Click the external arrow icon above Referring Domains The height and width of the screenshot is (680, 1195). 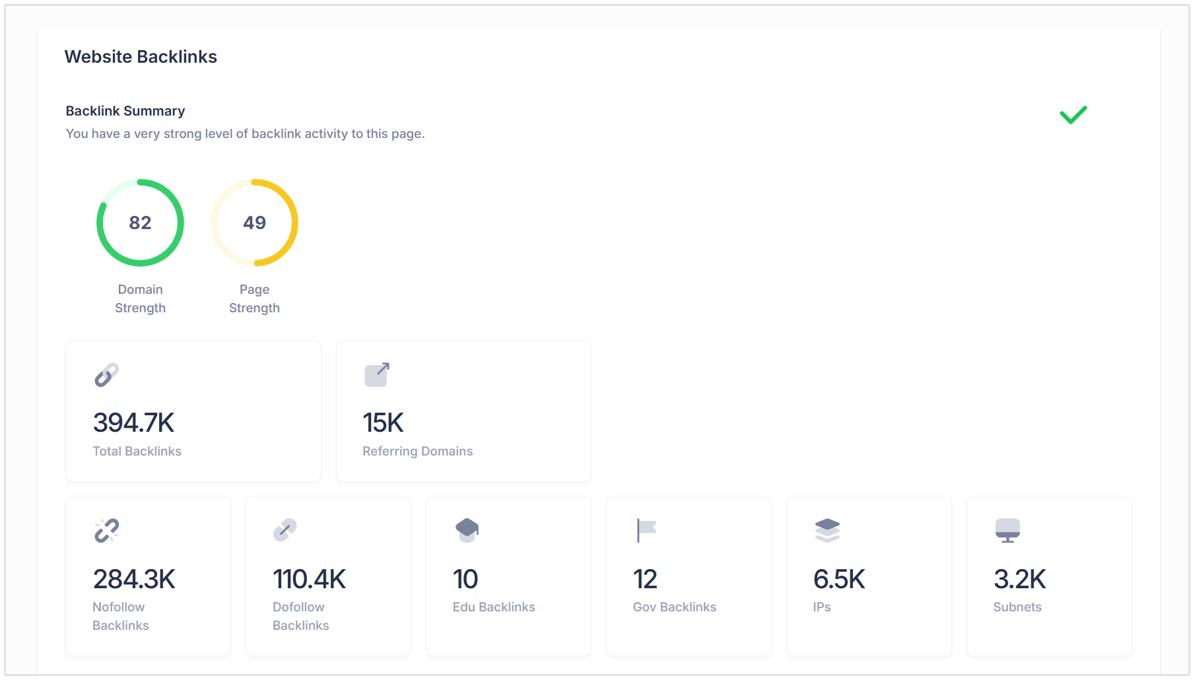377,374
